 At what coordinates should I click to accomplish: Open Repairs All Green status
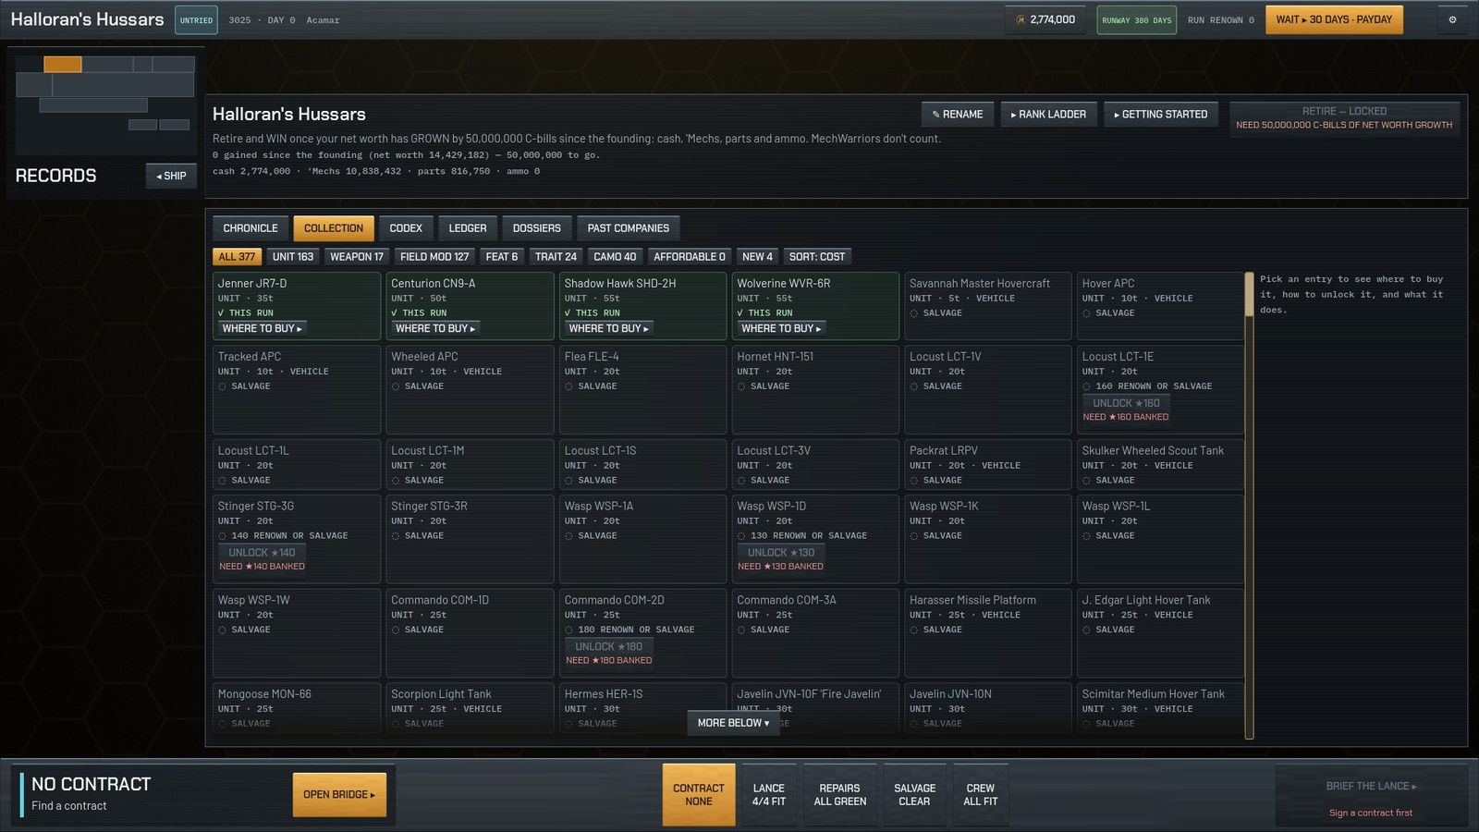pyautogui.click(x=840, y=795)
